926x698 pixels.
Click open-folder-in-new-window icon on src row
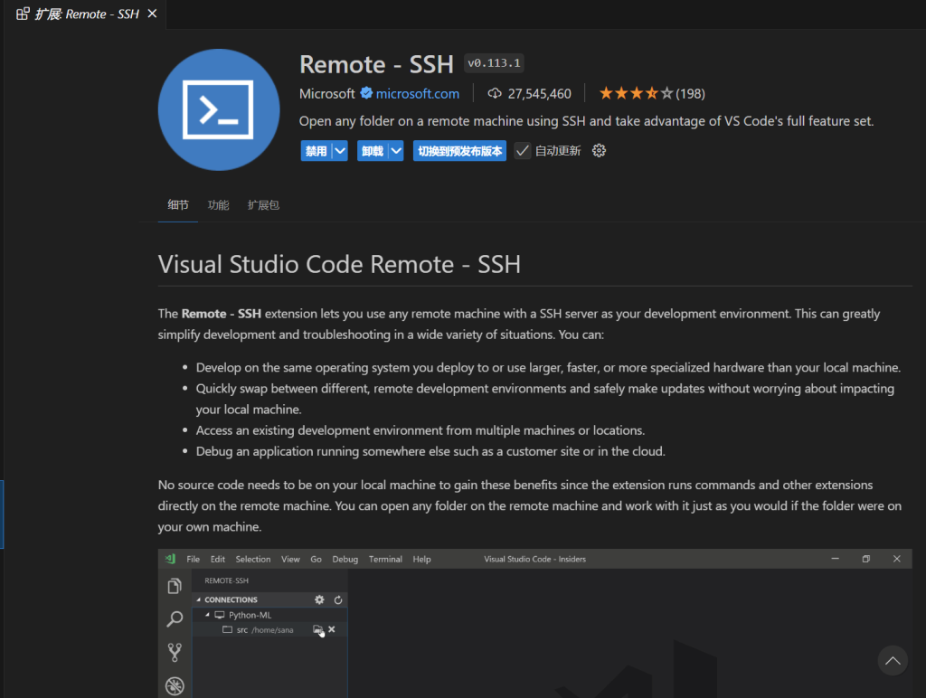[x=318, y=630]
